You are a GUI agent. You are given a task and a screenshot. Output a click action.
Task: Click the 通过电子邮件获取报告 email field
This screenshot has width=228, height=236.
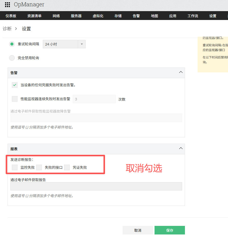click(x=96, y=186)
